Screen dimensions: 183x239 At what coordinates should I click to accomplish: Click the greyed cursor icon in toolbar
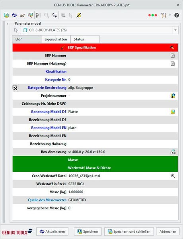pyautogui.click(x=71, y=15)
